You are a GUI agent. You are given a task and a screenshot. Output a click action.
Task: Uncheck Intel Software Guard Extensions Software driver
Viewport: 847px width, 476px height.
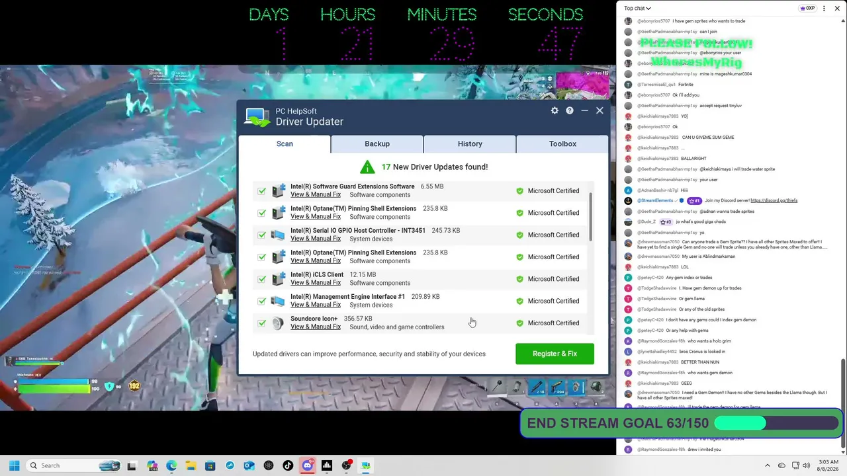point(262,191)
